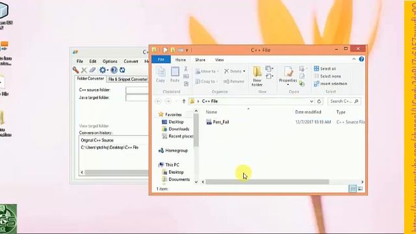The height and width of the screenshot is (234, 416).
Task: Click the refresh arrows icon in converter toolbar
Action: pyautogui.click(x=122, y=70)
